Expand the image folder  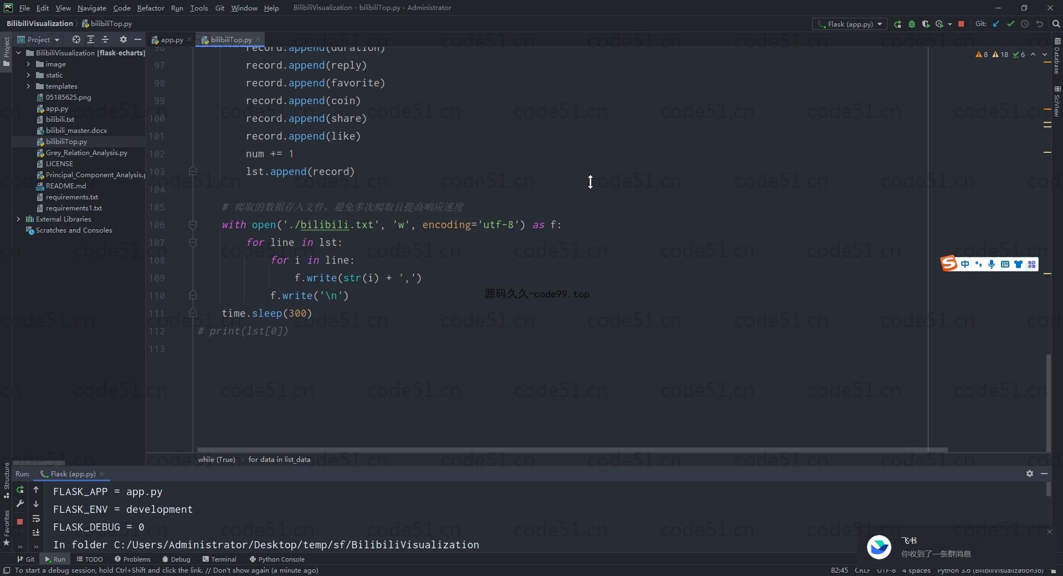[x=29, y=64]
